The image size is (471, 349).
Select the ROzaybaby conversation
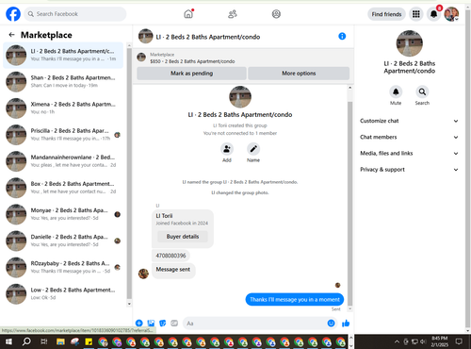click(x=63, y=267)
